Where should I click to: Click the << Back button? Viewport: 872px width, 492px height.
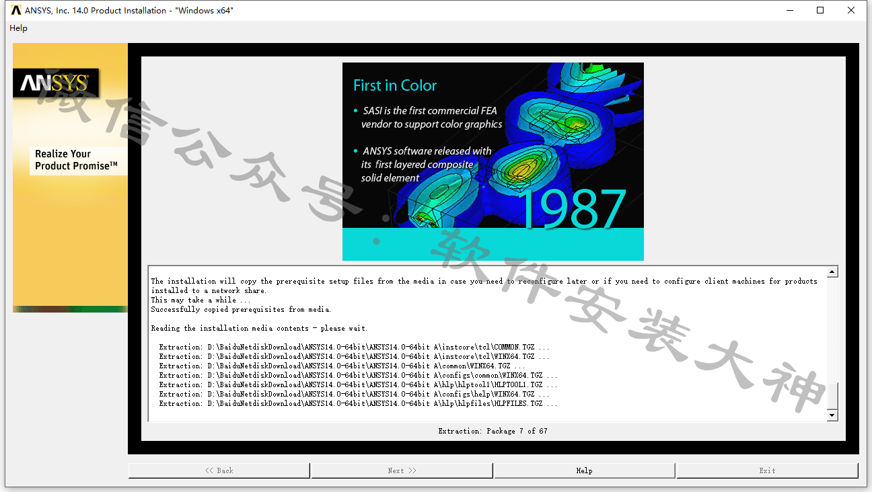[219, 470]
